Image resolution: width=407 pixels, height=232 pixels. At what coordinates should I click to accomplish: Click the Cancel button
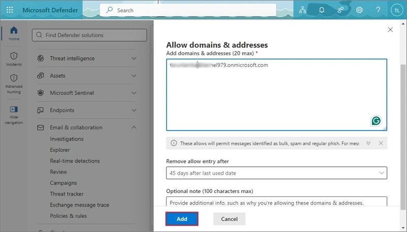pos(229,219)
